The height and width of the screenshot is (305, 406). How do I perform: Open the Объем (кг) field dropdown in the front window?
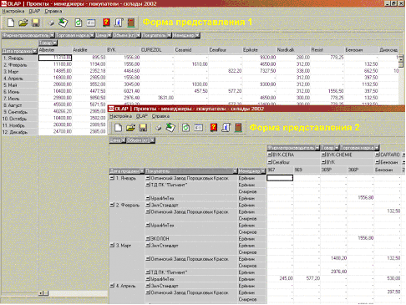point(152,140)
